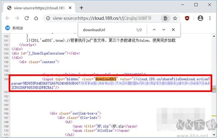The width and height of the screenshot is (218, 138).
Task: Open the Chrome three-dot menu
Action: pos(210,18)
